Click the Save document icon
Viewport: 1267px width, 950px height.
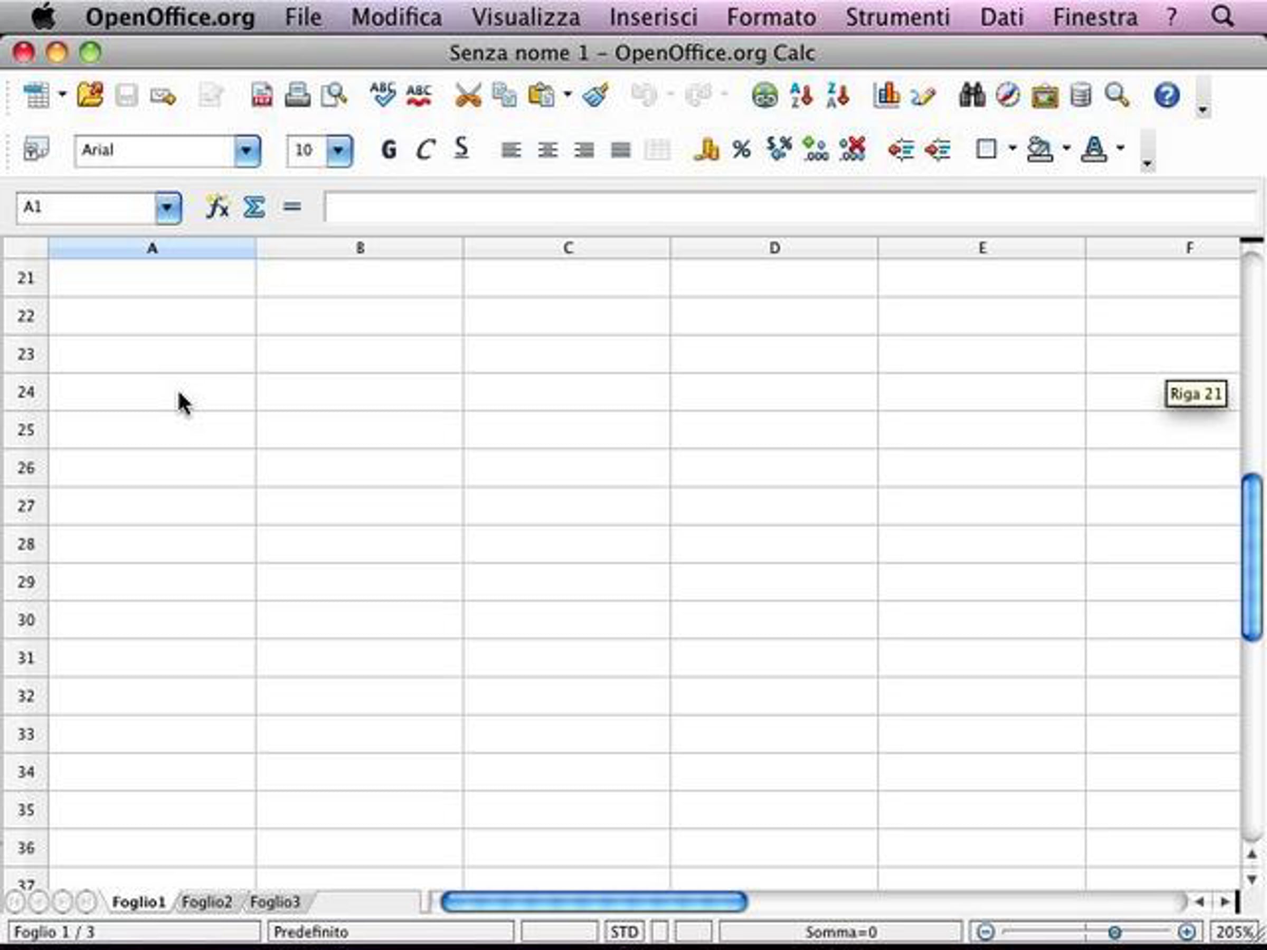coord(126,95)
